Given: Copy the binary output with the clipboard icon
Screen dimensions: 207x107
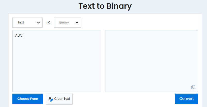Looking at the screenshot, I should click(193, 87).
